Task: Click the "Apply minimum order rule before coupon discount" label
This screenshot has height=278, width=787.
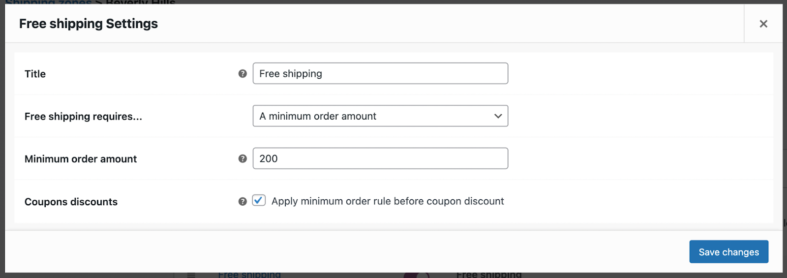Action: coord(388,201)
